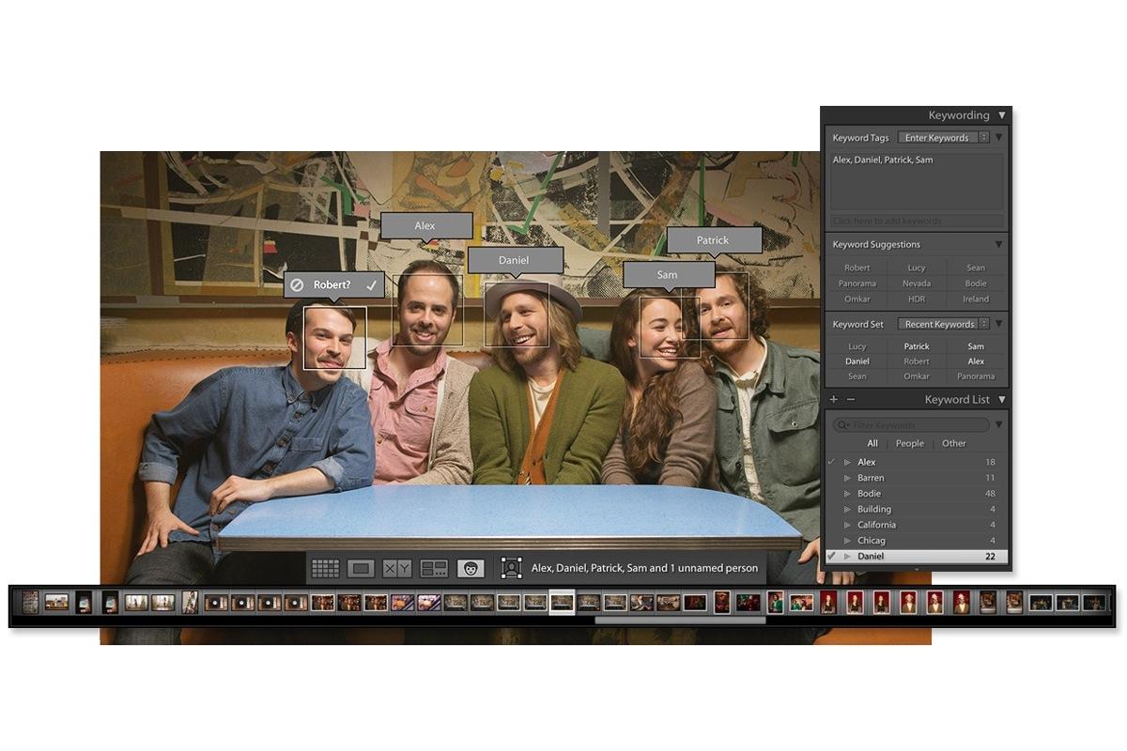This screenshot has height=751, width=1127.
Task: Confirm the Robert? face name checkmark
Action: (372, 284)
